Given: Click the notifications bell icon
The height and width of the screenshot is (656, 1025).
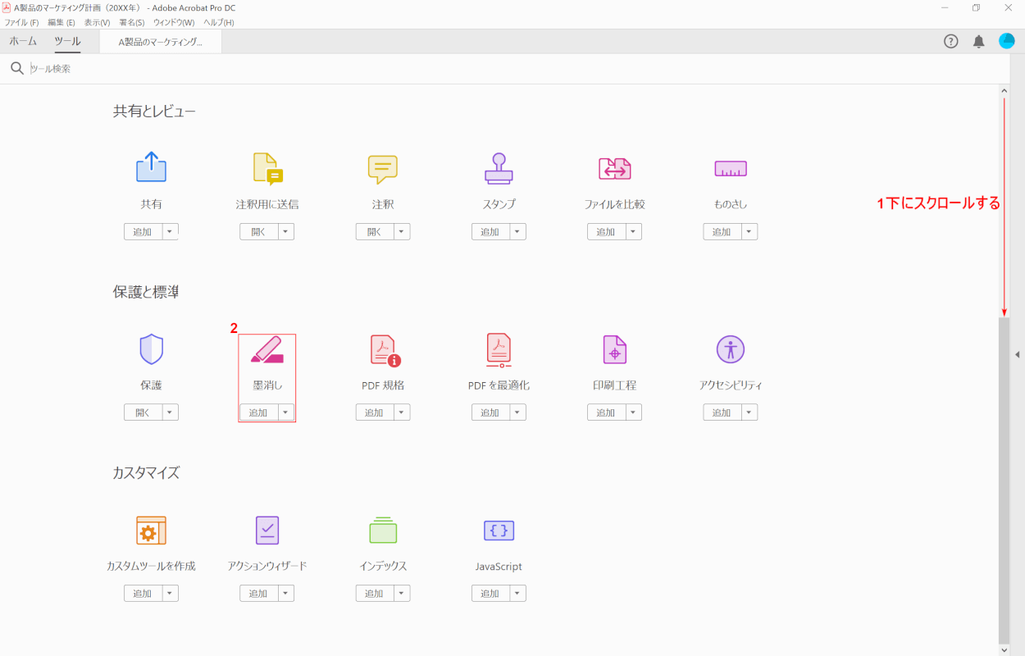Looking at the screenshot, I should pyautogui.click(x=978, y=42).
